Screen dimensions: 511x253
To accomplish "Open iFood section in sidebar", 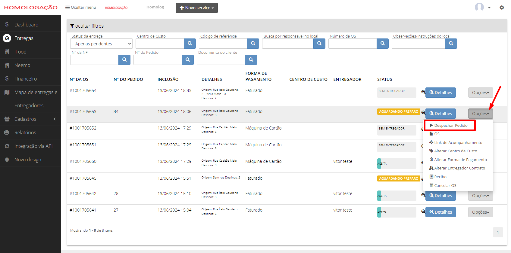I will (x=30, y=52).
